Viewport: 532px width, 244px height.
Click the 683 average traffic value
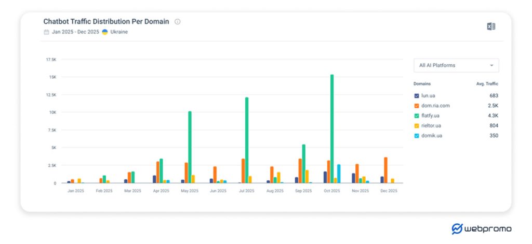(x=494, y=96)
